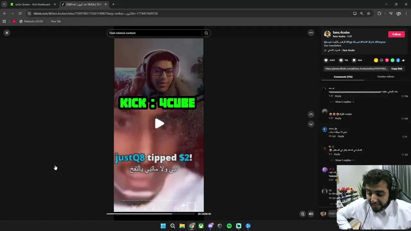This screenshot has height=231, width=411.
Task: Open Xbox app from the taskbar
Action: click(x=201, y=226)
